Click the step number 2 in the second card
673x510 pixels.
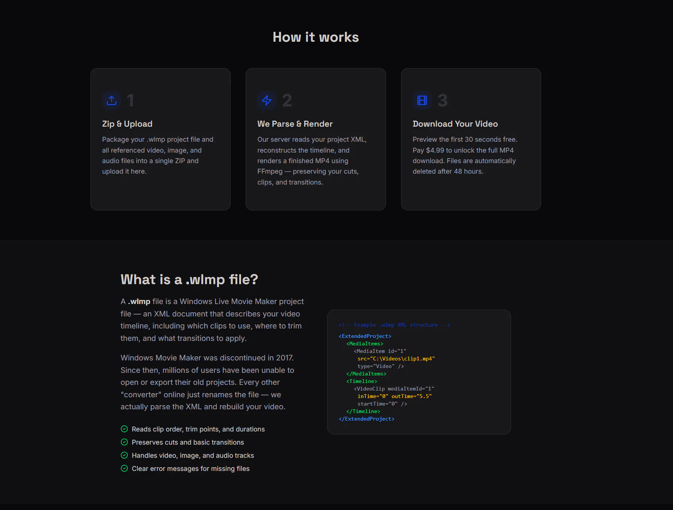click(287, 100)
